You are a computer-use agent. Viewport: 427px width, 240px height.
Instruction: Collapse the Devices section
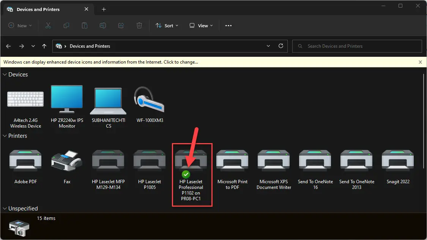5,74
